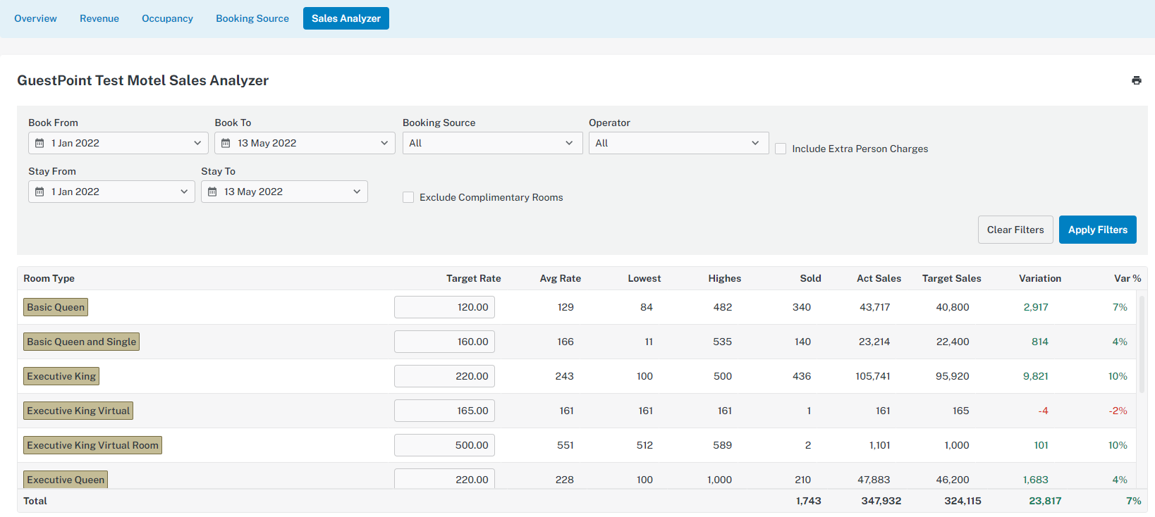Click the Room Type column header
Screen dimensions: 1155x517
click(49, 278)
